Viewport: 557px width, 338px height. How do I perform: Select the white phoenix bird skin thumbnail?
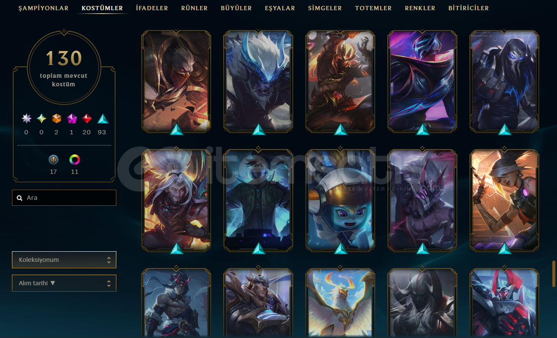click(340, 304)
